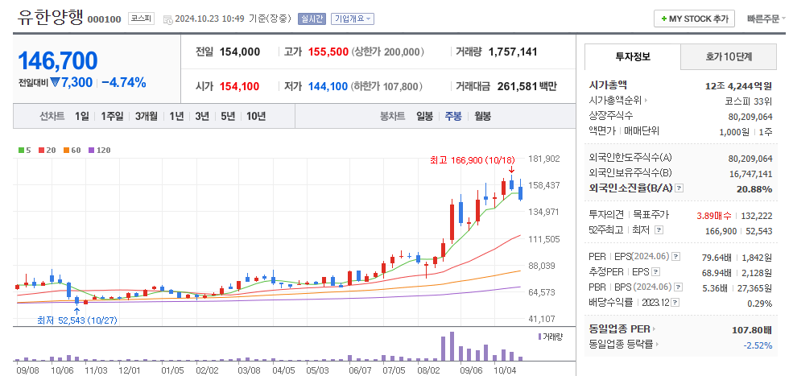Select the 3개월 line chart period
The height and width of the screenshot is (376, 793).
tap(147, 116)
